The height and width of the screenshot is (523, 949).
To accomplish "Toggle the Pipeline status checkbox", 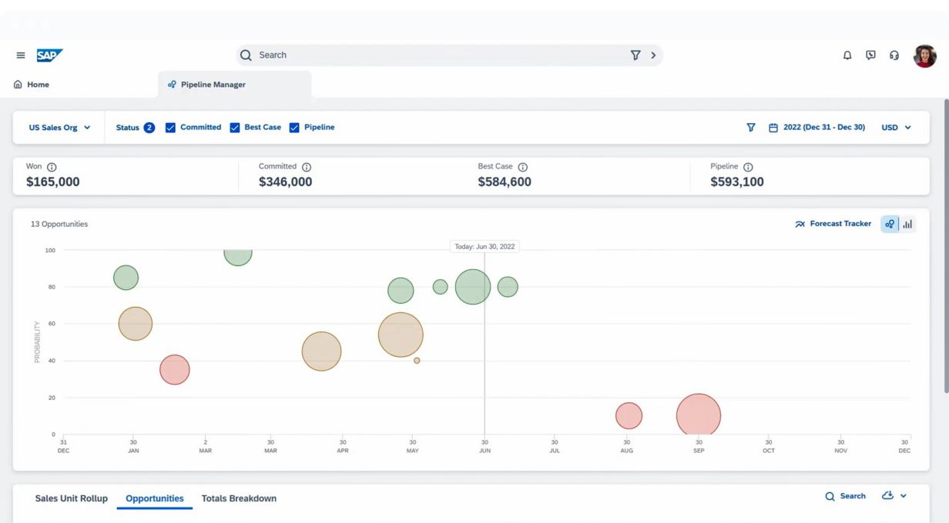I will coord(294,128).
